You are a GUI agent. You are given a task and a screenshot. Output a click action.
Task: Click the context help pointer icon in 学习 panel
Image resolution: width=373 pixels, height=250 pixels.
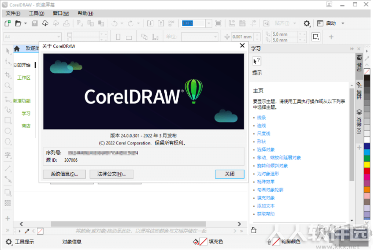256,61
